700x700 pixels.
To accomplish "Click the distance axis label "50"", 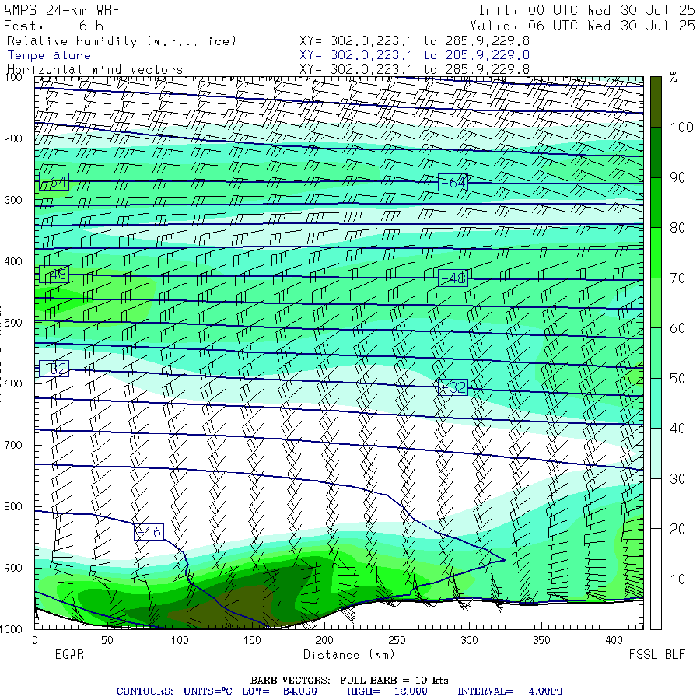I will pos(107,640).
